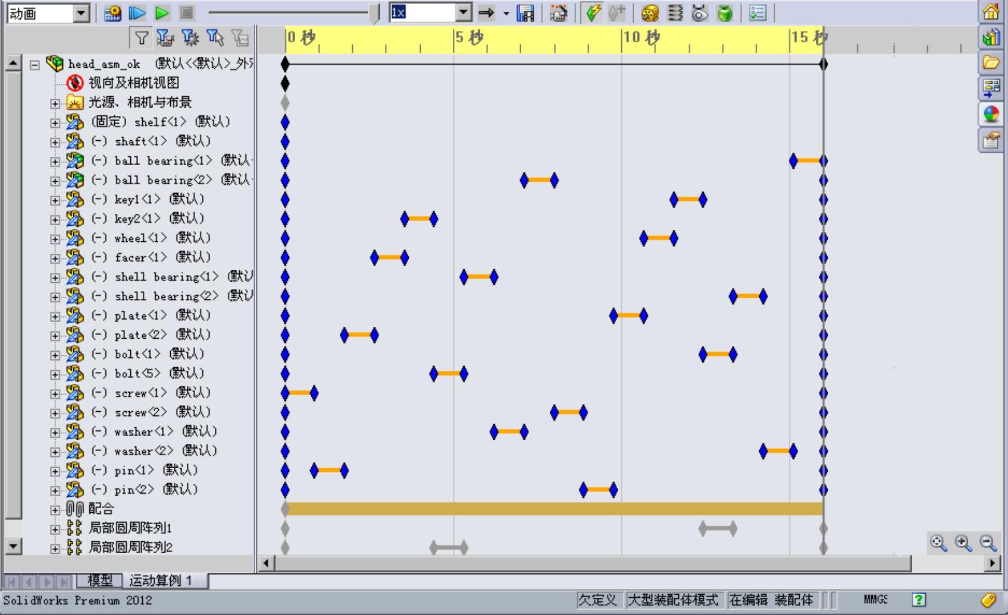Open the Animation Wizard
This screenshot has width=1008, height=615.
pyautogui.click(x=558, y=13)
